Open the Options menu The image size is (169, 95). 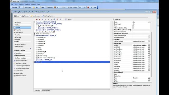point(27,4)
